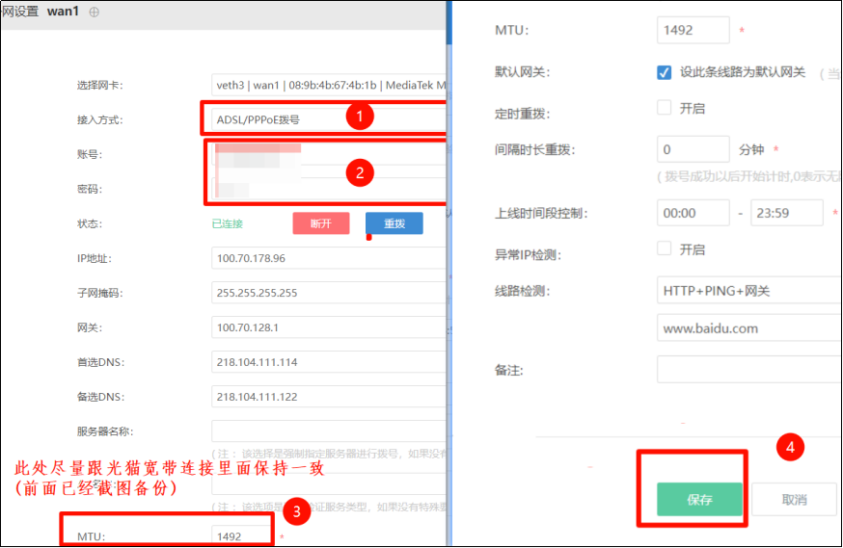The height and width of the screenshot is (548, 843).
Task: Open the 线路检测 HTTP+PING+网关 dropdown
Action: point(748,290)
